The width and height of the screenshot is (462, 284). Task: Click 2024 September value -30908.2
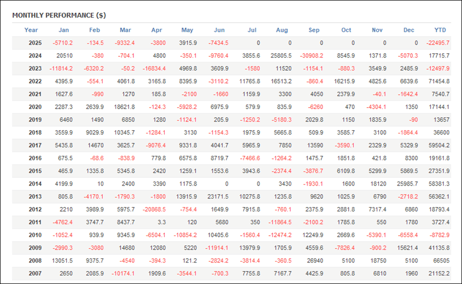coord(312,56)
